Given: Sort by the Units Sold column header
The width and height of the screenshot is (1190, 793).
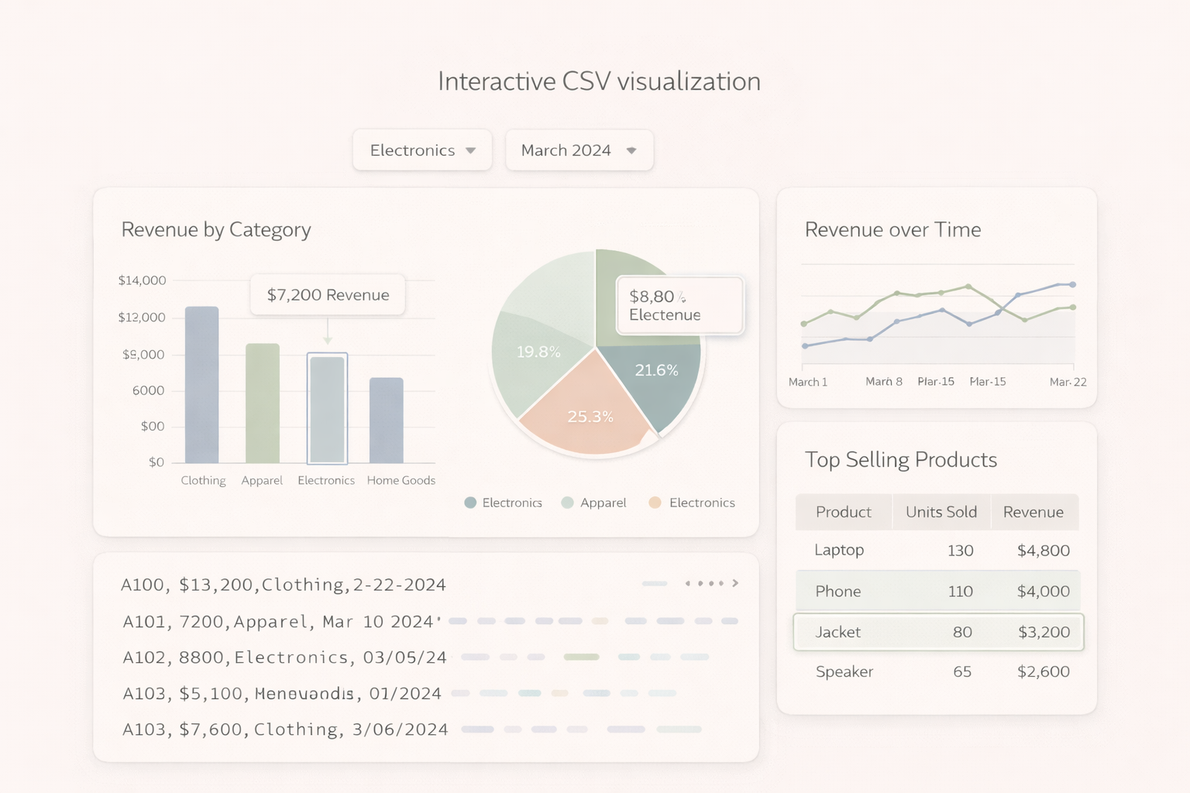Looking at the screenshot, I should point(941,512).
